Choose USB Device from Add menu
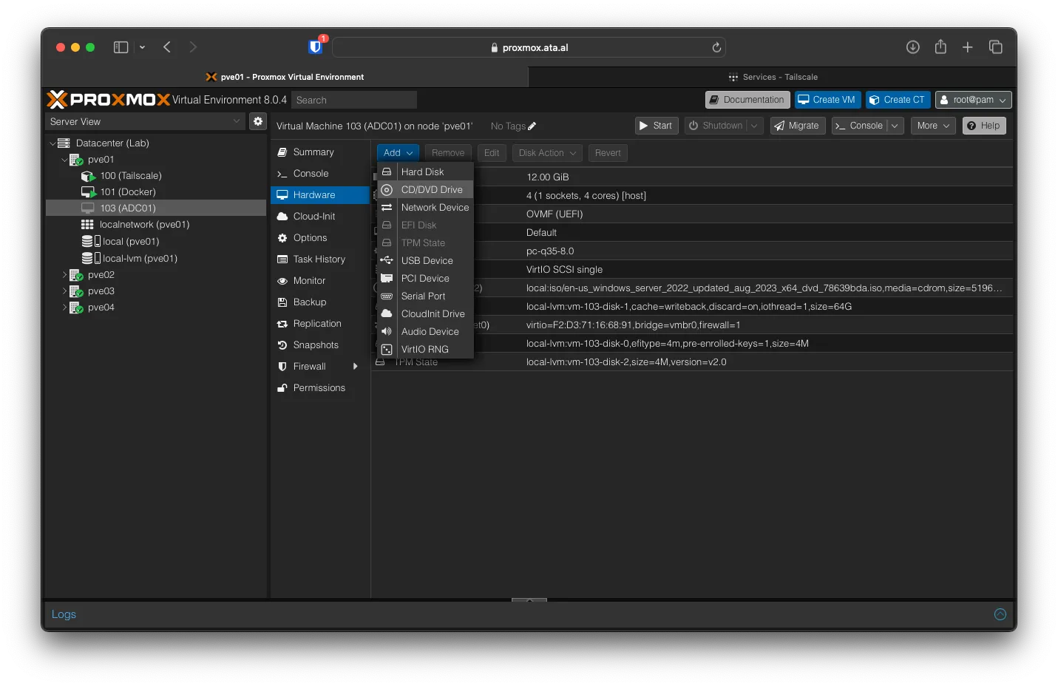 tap(425, 261)
